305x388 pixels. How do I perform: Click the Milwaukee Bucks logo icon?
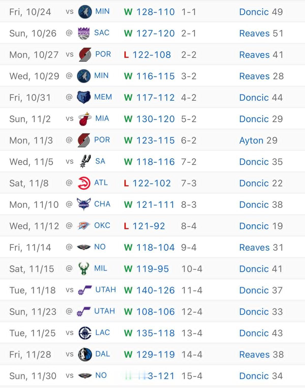[x=84, y=269]
